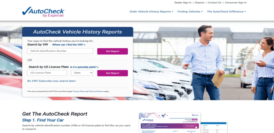This screenshot has width=274, height=133.
Task: Click 'Is it a specialty plate?' link
Action: [x=84, y=67]
